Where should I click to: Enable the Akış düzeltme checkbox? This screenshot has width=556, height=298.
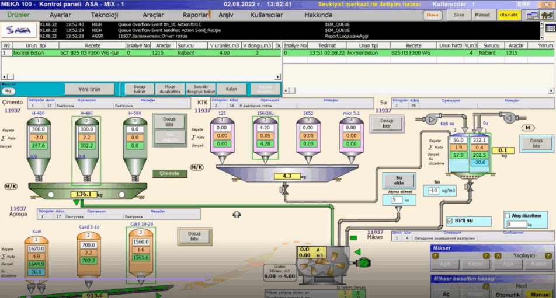pos(508,215)
